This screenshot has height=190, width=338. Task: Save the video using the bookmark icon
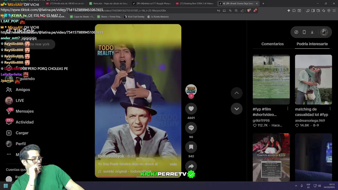click(191, 147)
